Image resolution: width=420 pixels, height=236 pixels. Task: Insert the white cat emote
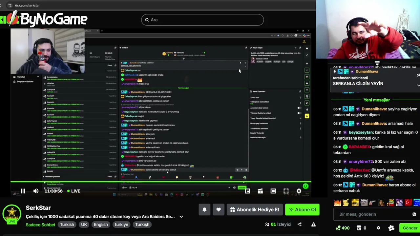364,203
